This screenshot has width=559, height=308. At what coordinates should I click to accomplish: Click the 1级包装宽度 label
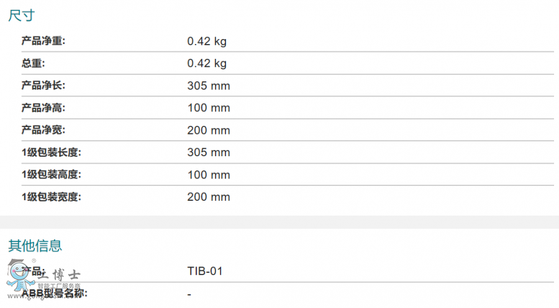[x=52, y=197]
